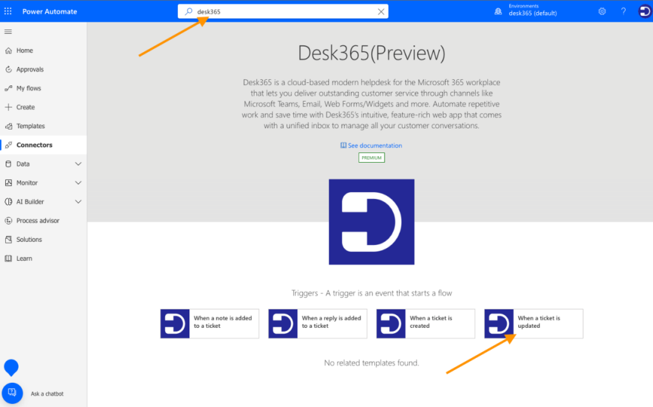
Task: Expand the AI Builder section chevron
Action: 78,202
